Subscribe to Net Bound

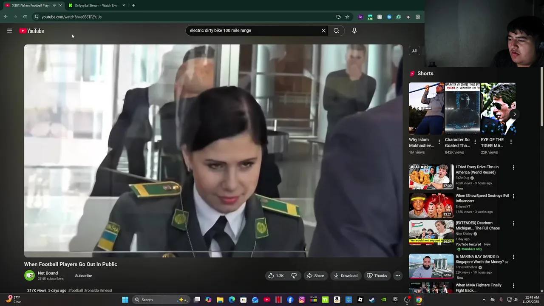click(x=83, y=276)
